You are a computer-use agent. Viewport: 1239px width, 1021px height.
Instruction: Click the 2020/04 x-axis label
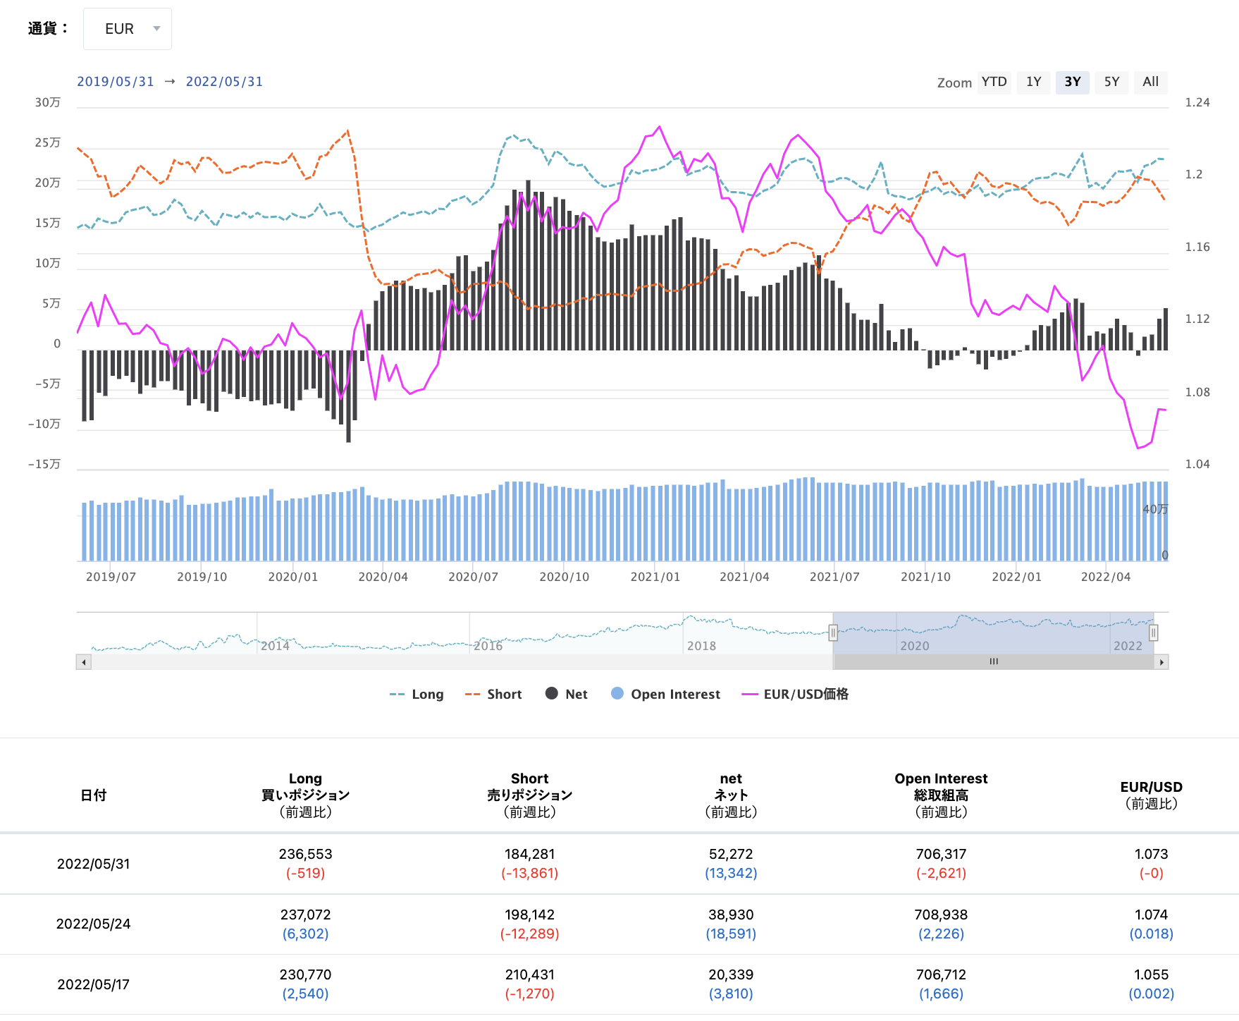point(383,577)
